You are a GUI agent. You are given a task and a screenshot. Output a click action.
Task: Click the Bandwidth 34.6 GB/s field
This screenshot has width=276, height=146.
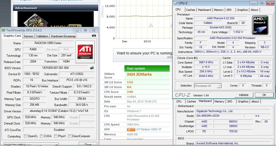pyautogui.click(x=82, y=105)
